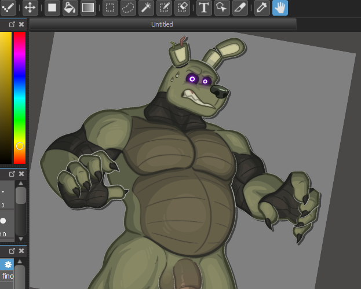Pick a shade in saturation square
361x289 pixels.
6,98
